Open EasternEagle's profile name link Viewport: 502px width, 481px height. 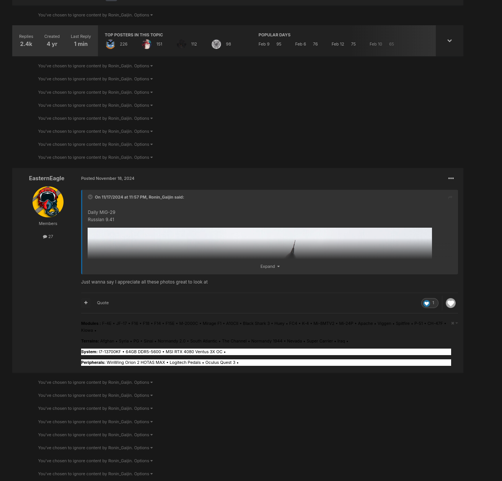[x=47, y=178]
